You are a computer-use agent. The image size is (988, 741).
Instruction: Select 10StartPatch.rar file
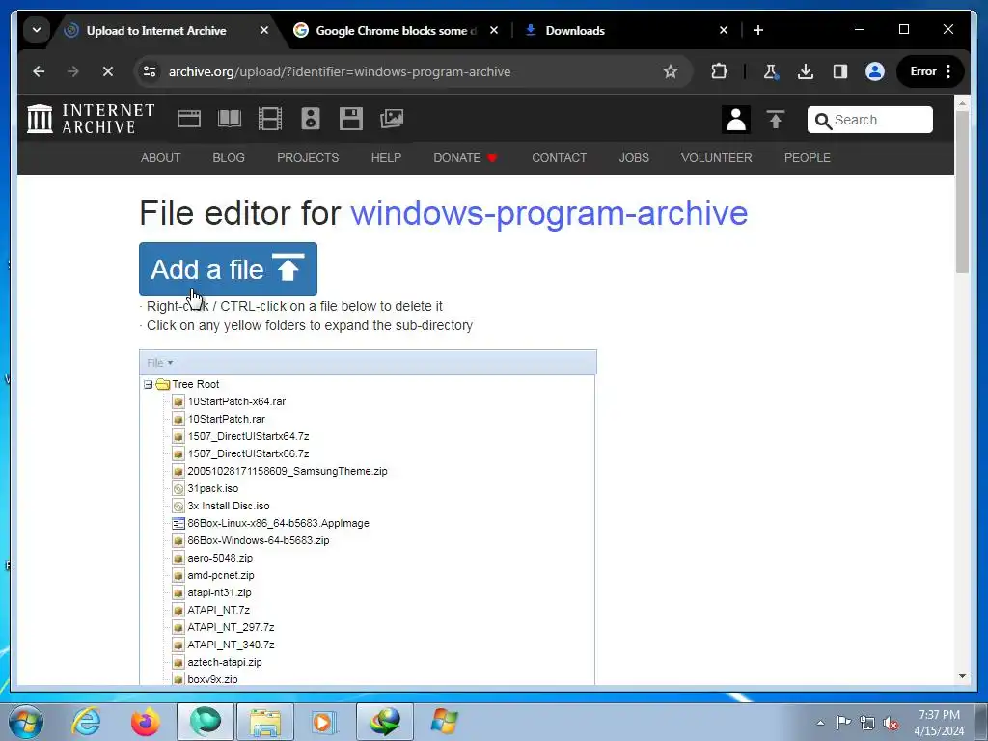tap(226, 419)
